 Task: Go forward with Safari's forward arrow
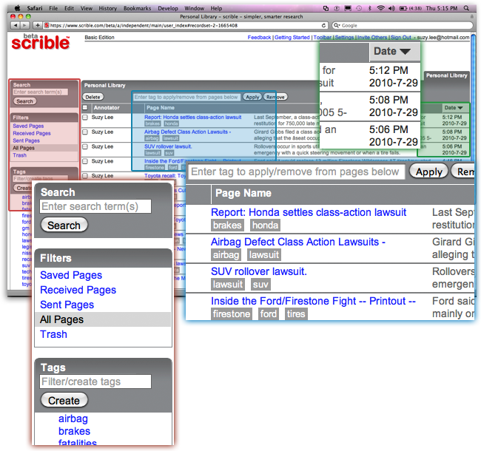click(x=24, y=25)
